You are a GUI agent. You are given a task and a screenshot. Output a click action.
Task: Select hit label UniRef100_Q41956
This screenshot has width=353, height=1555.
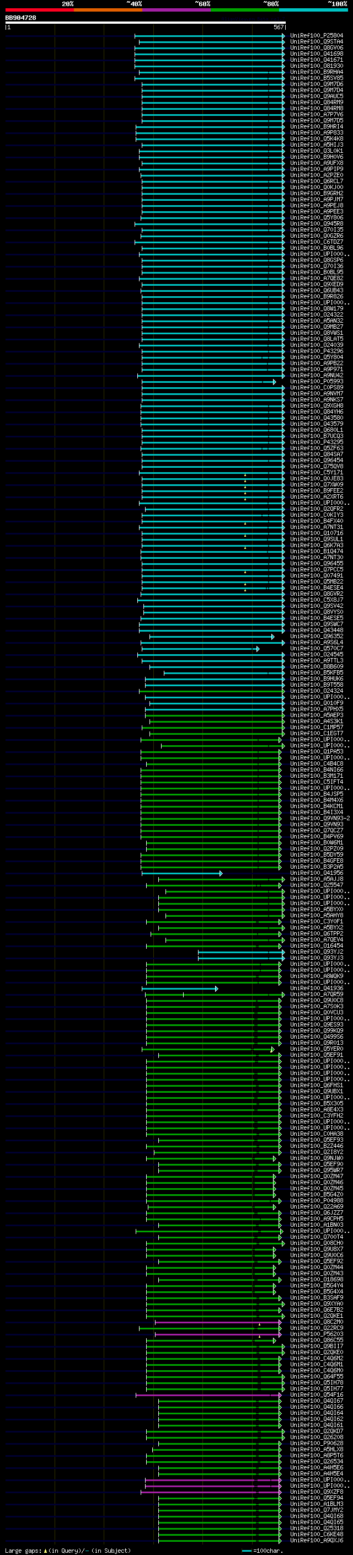316,873
